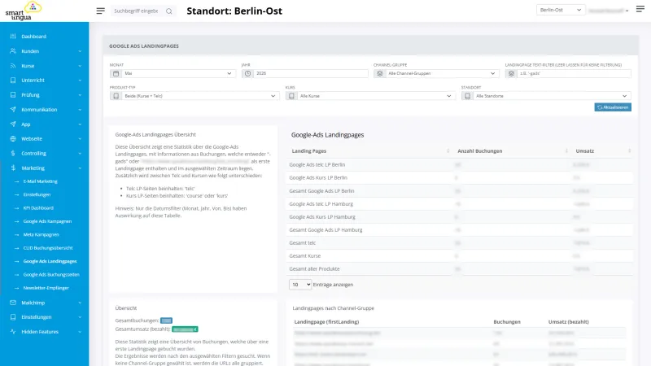Click the Gesamtumsatz green badge
This screenshot has width=651, height=366.
click(185, 329)
